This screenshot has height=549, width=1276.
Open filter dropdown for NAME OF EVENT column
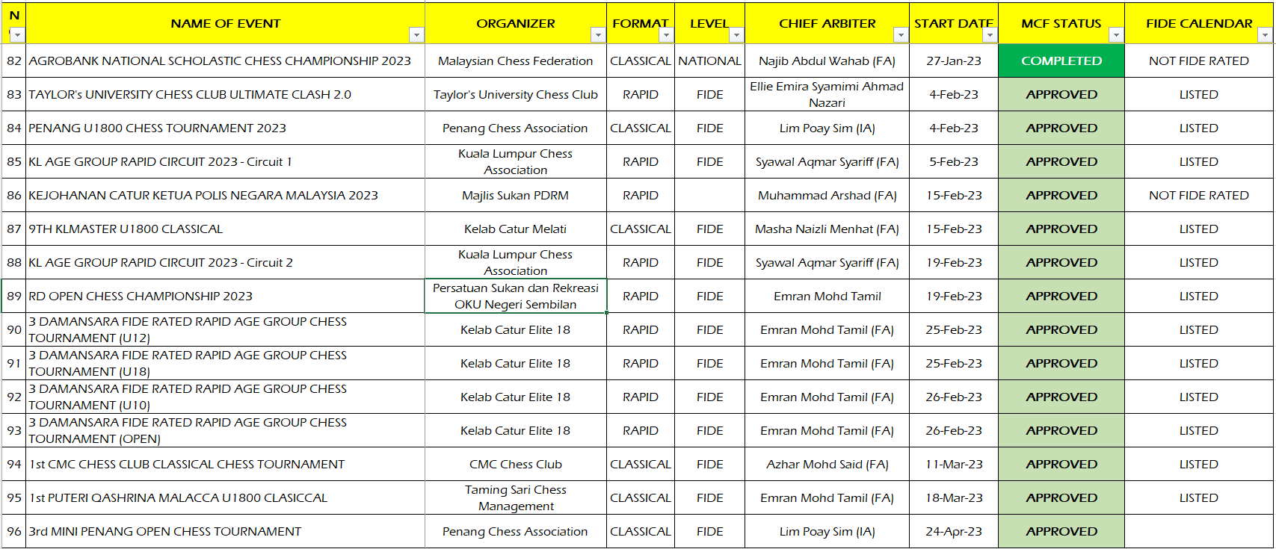[x=416, y=35]
